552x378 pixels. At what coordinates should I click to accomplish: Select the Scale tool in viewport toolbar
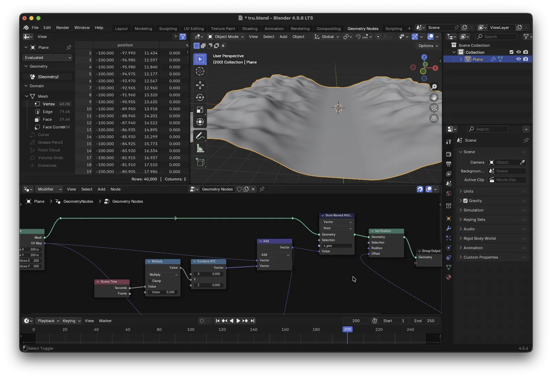[x=200, y=110]
